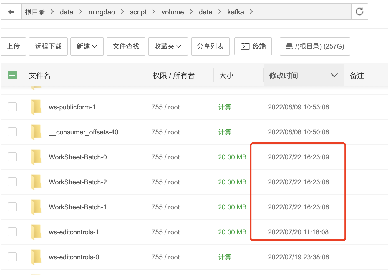This screenshot has height=275, width=388.
Task: Open the 收藏夹 dropdown menu
Action: pyautogui.click(x=168, y=46)
